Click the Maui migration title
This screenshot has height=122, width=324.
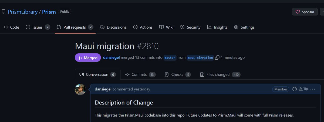[104, 46]
